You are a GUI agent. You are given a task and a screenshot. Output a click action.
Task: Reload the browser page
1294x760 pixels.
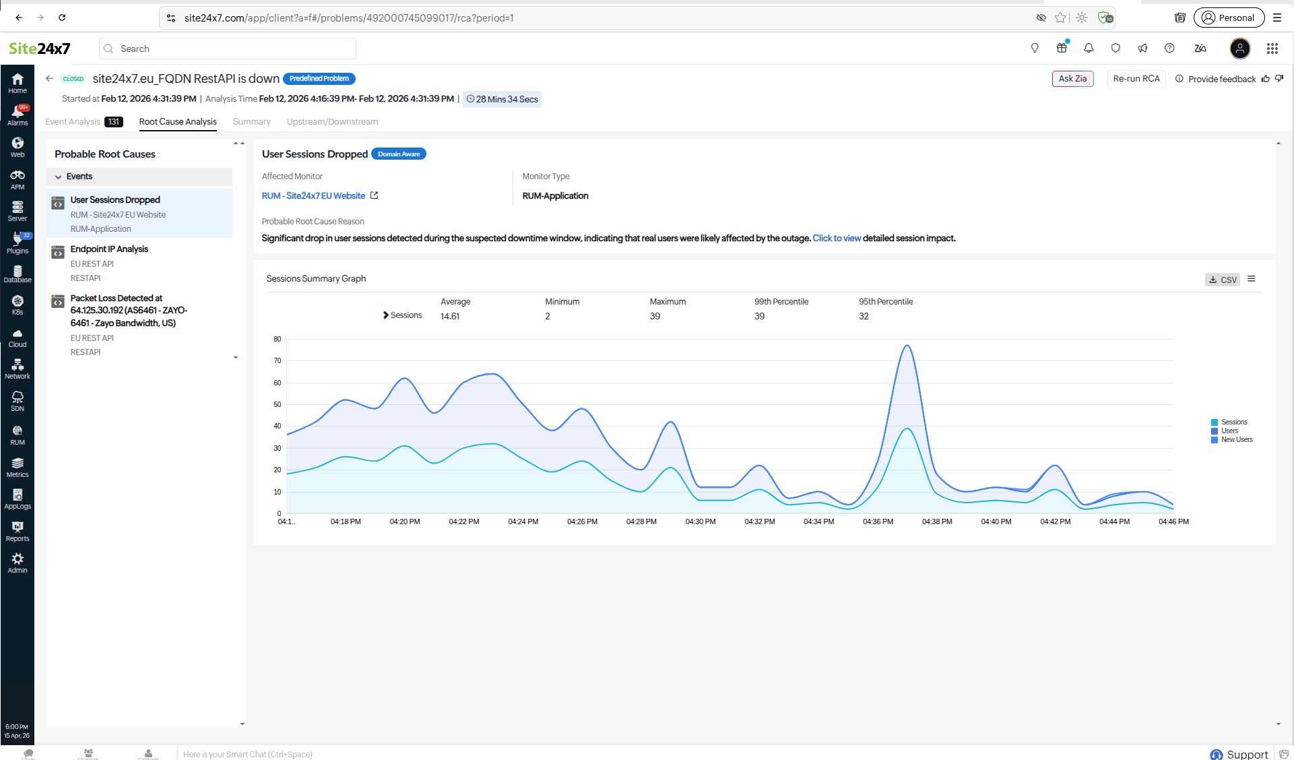[62, 18]
